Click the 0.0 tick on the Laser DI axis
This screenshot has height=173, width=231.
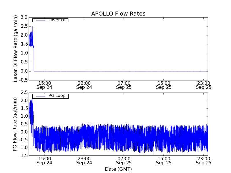(24, 71)
